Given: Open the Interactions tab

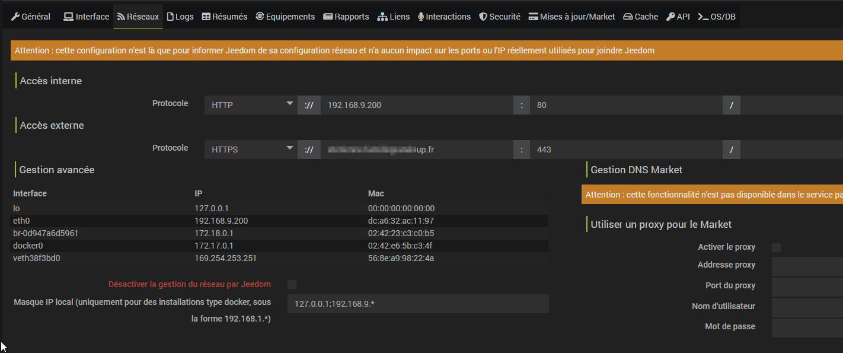Looking at the screenshot, I should [x=444, y=17].
